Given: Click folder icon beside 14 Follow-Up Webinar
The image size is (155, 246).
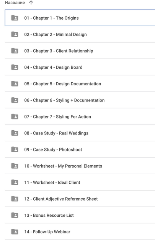Looking at the screenshot, I should pyautogui.click(x=15, y=232).
